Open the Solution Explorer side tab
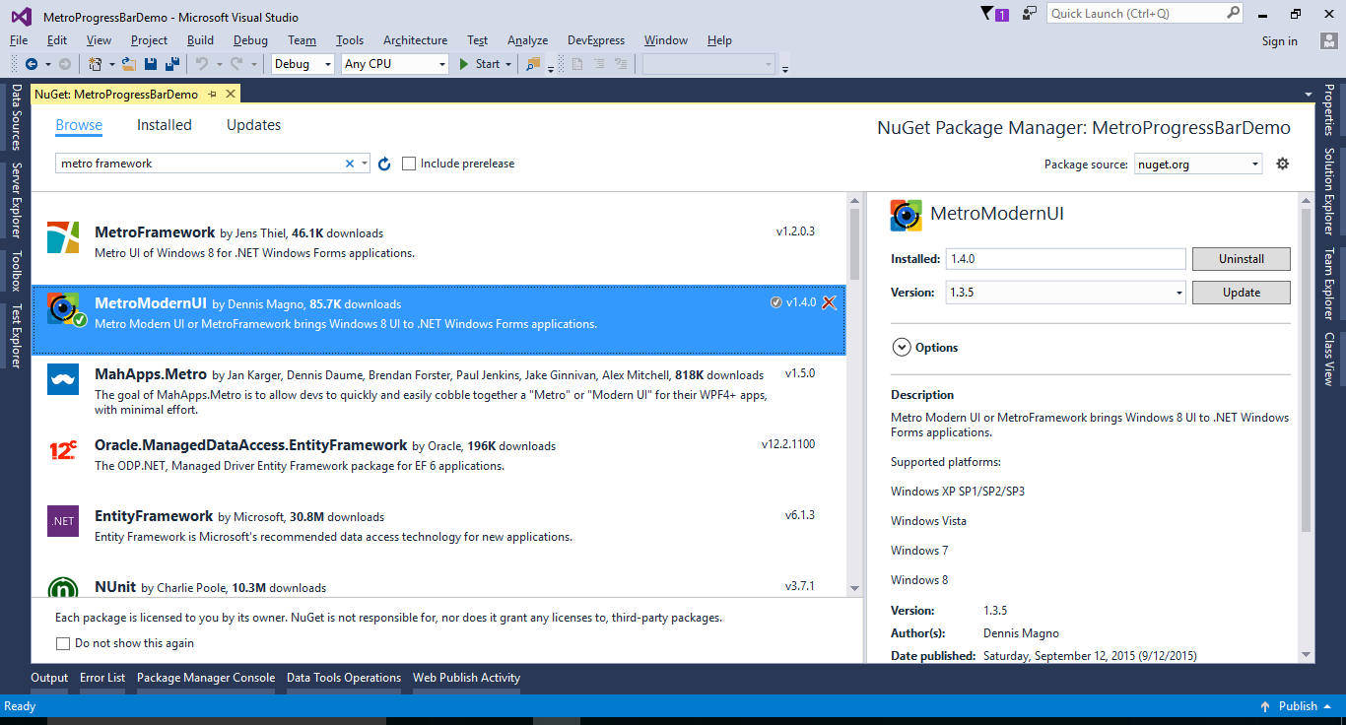The image size is (1346, 725). tap(1328, 192)
